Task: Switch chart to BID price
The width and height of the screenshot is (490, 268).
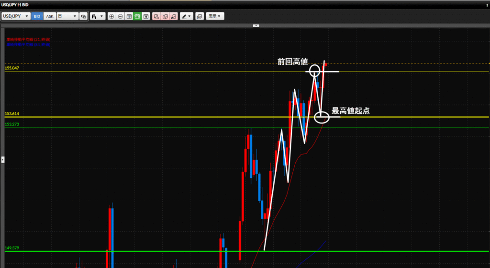Action: pos(37,16)
